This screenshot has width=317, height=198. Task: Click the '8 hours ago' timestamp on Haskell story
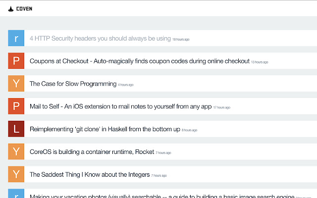point(190,130)
